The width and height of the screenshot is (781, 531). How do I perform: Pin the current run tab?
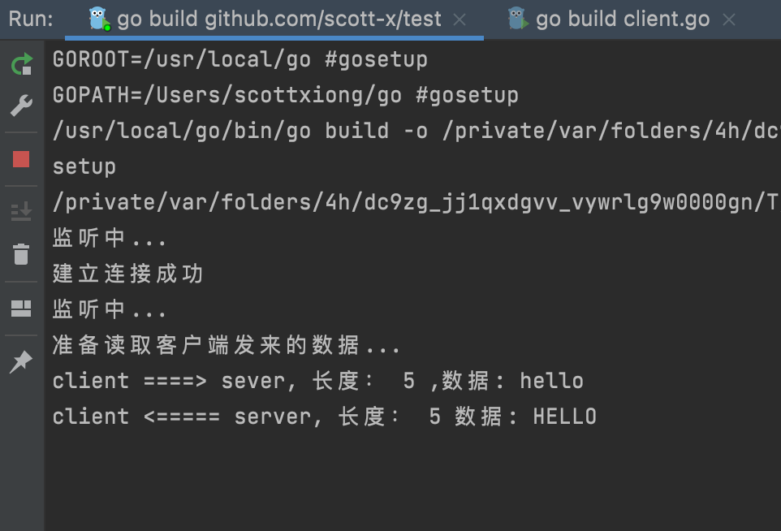coord(21,361)
